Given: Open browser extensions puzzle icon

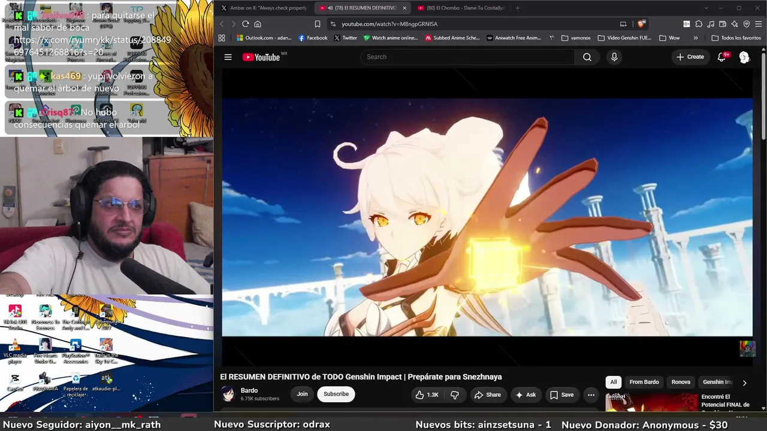Looking at the screenshot, I should click(x=699, y=24).
